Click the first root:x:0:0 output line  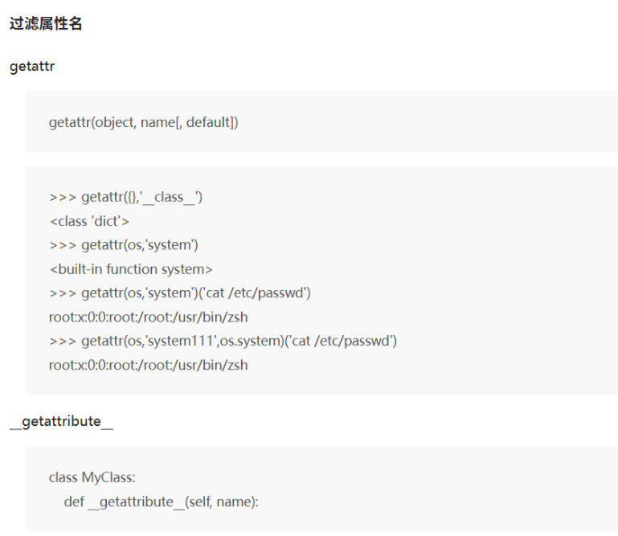click(x=148, y=317)
